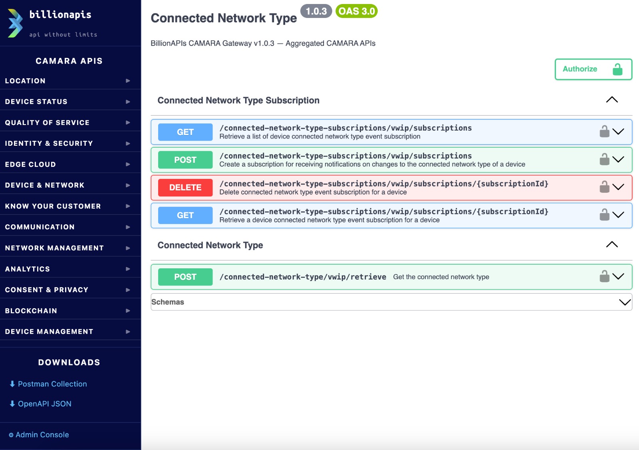Image resolution: width=639 pixels, height=450 pixels.
Task: Click CAMARA APIS sidebar heading
Action: [x=69, y=61]
